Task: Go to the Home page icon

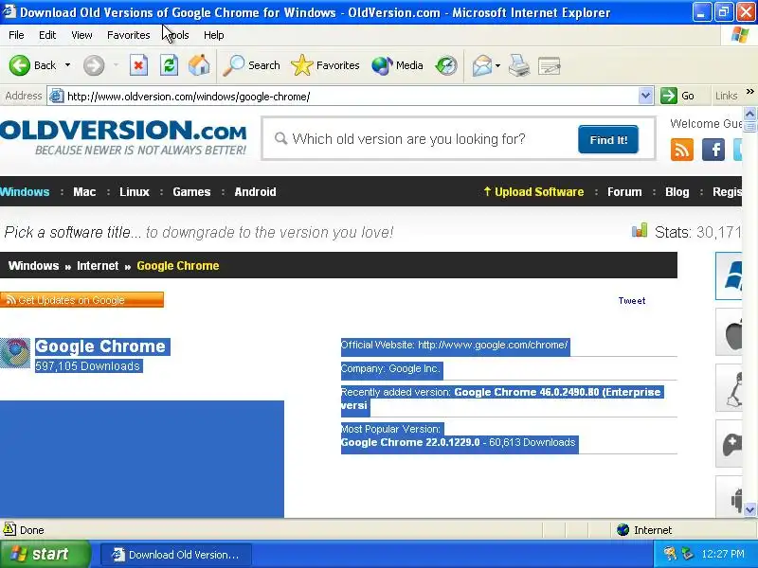Action: point(199,65)
